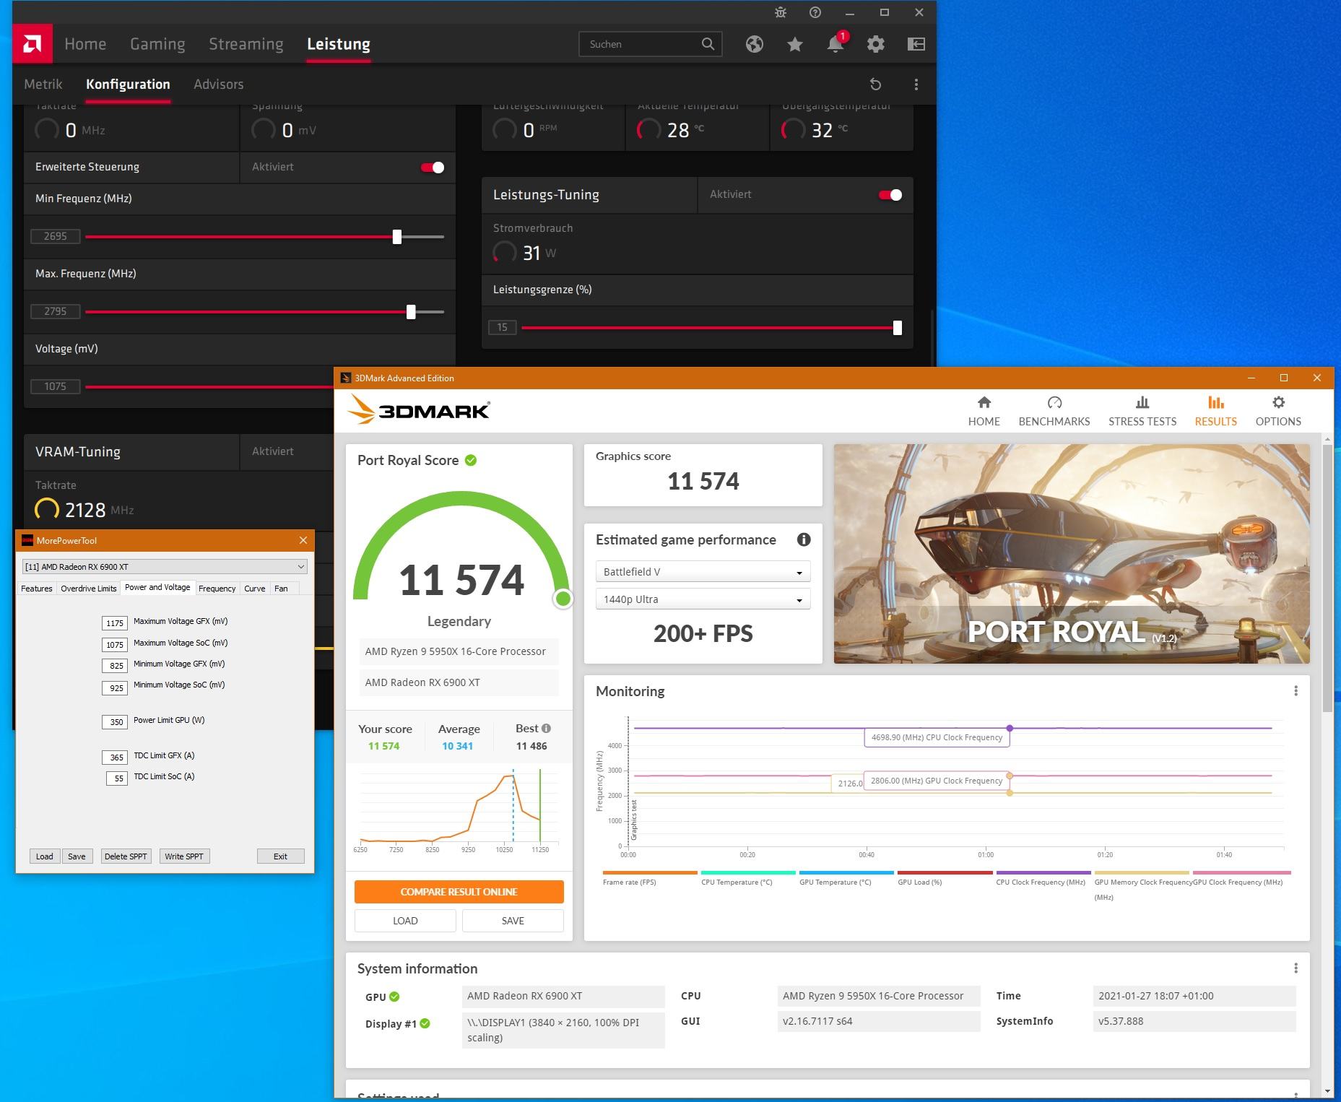Screen dimensions: 1341x1102
Task: Toggle Frame rate (FPS) graph legend
Action: coord(650,877)
